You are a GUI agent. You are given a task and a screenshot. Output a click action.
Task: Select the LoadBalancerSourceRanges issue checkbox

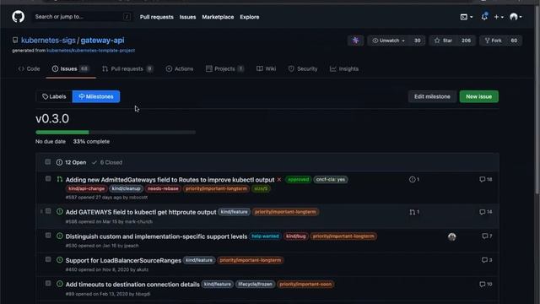point(48,259)
